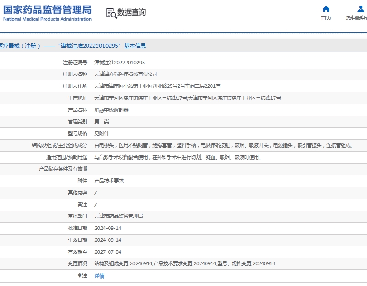This screenshot has height=286, width=367.
Task: Click the 政务服务 person icon
Action: (361, 9)
